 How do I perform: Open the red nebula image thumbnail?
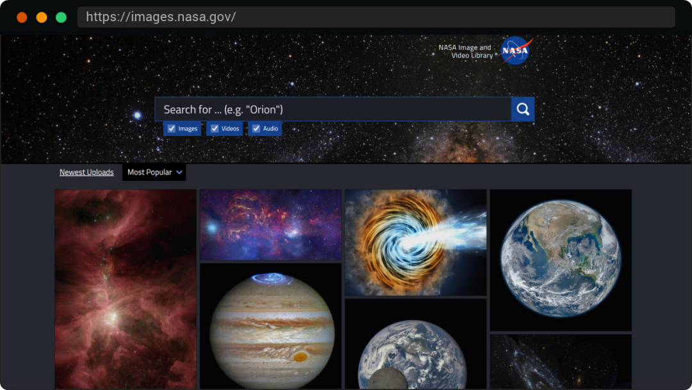coord(126,289)
